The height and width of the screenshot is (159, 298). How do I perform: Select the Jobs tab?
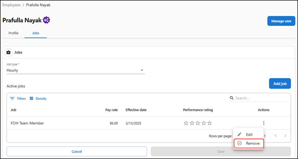tap(35, 33)
